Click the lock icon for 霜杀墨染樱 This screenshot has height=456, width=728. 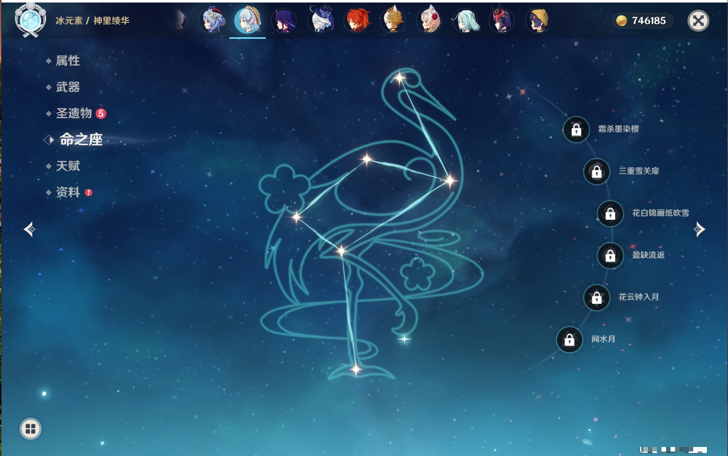click(x=576, y=129)
